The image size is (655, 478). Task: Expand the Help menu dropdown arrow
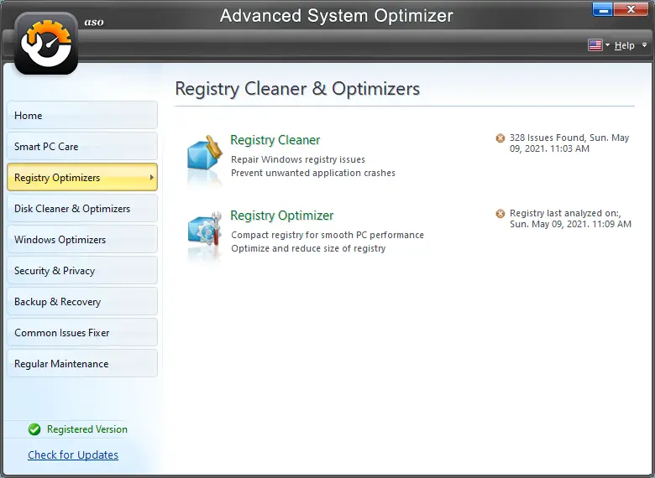point(645,44)
